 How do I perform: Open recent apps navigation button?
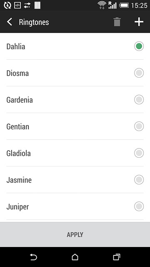pos(117,257)
